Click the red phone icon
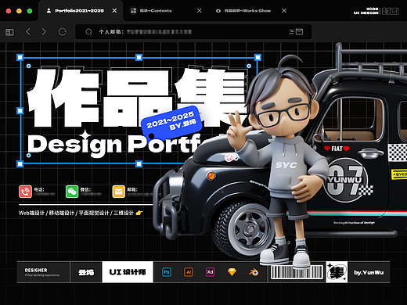 [25, 192]
